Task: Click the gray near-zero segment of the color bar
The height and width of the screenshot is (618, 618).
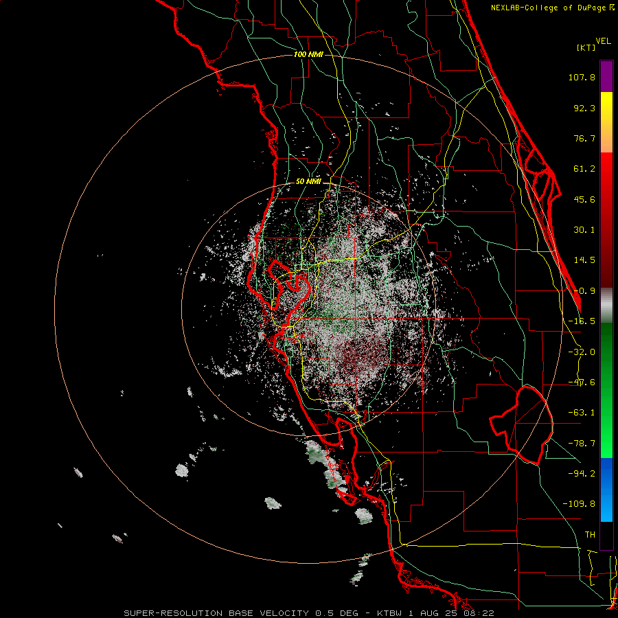Action: pos(606,306)
